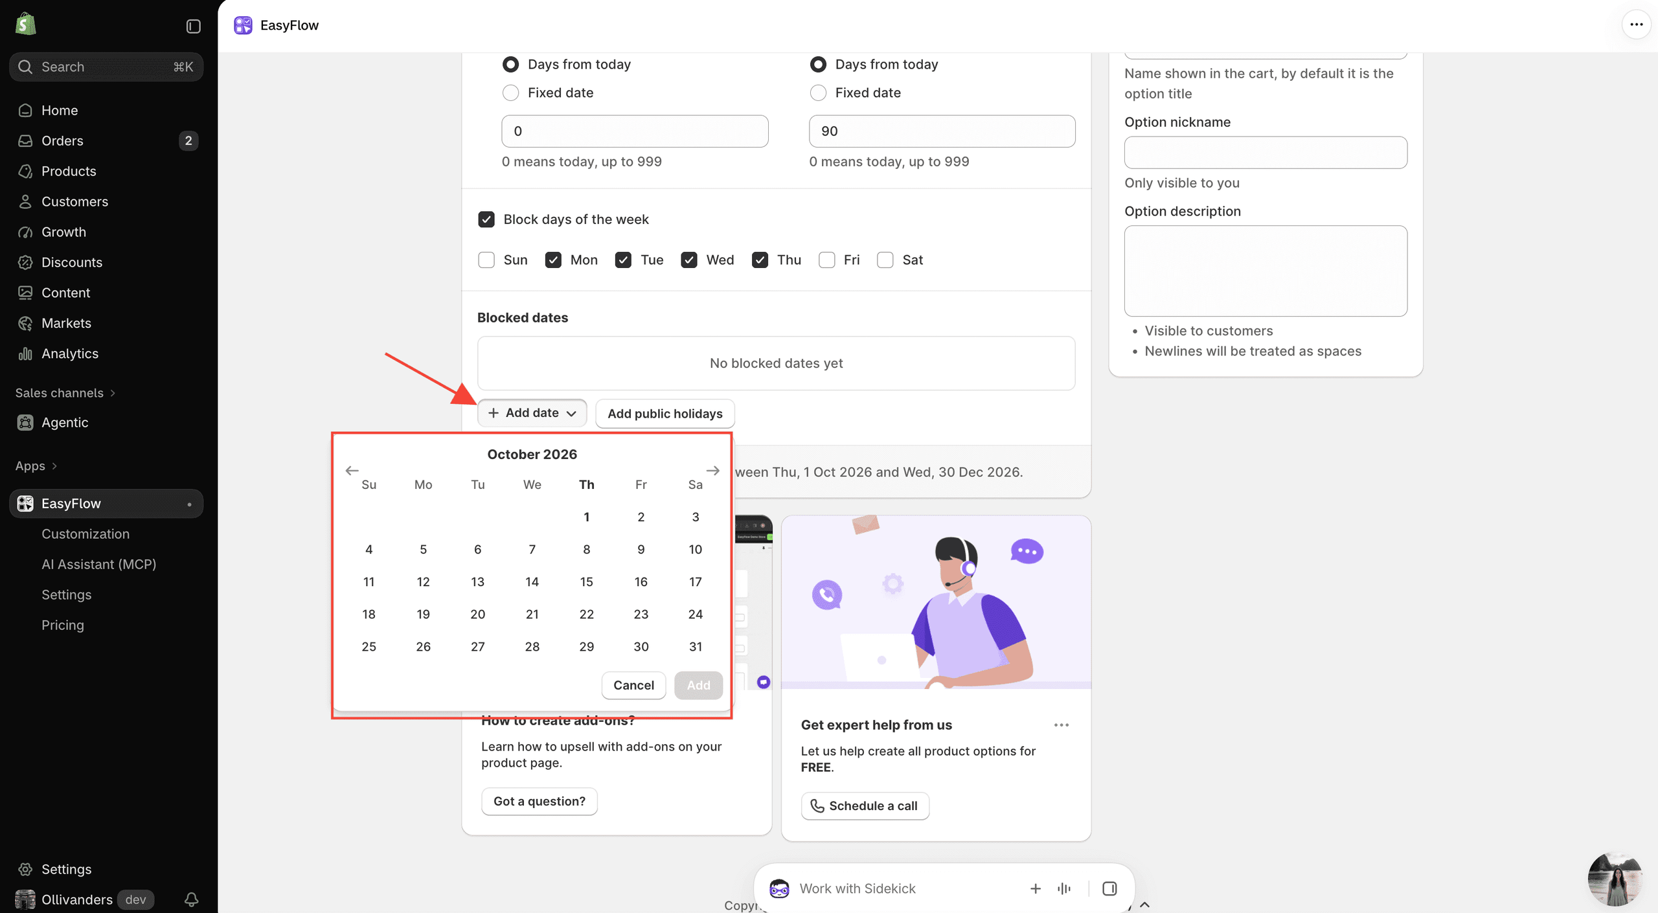Open user profile avatar
This screenshot has height=913, width=1658.
pos(1615,879)
